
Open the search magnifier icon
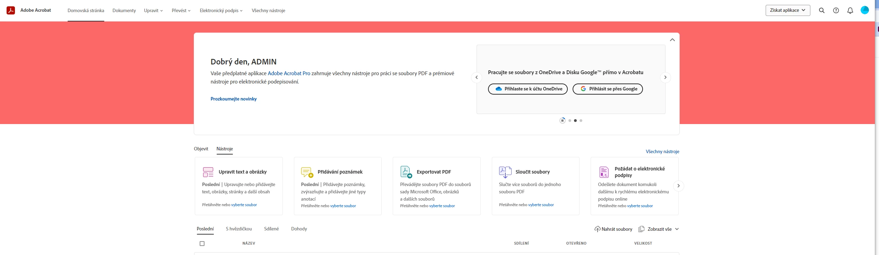click(x=821, y=10)
